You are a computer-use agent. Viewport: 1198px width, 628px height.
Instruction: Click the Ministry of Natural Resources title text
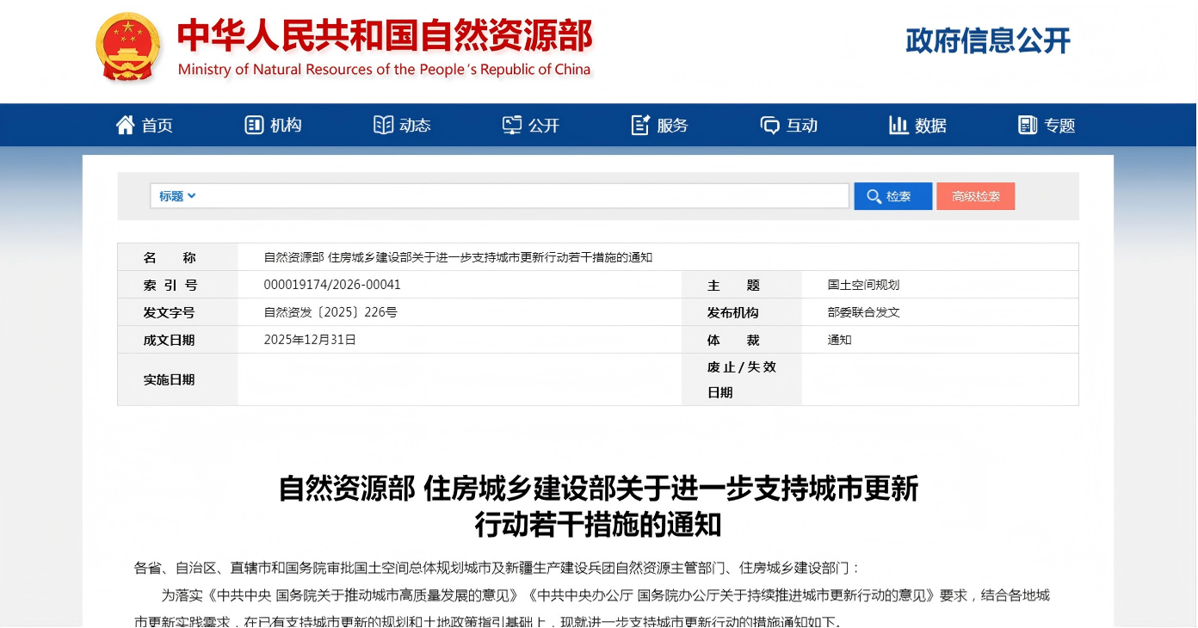(x=381, y=39)
